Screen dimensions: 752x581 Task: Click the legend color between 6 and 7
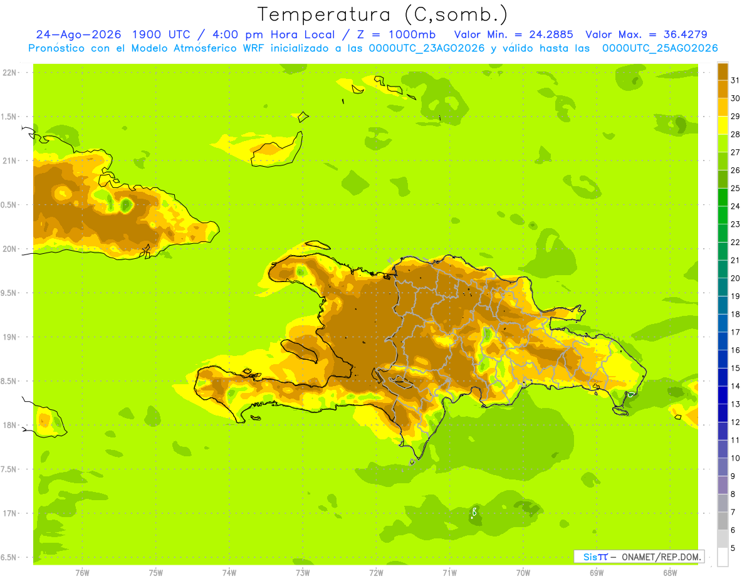723,521
